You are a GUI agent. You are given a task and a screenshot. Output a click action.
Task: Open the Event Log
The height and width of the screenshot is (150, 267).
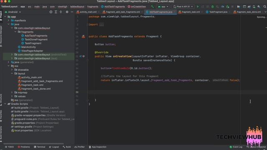tap(236, 147)
